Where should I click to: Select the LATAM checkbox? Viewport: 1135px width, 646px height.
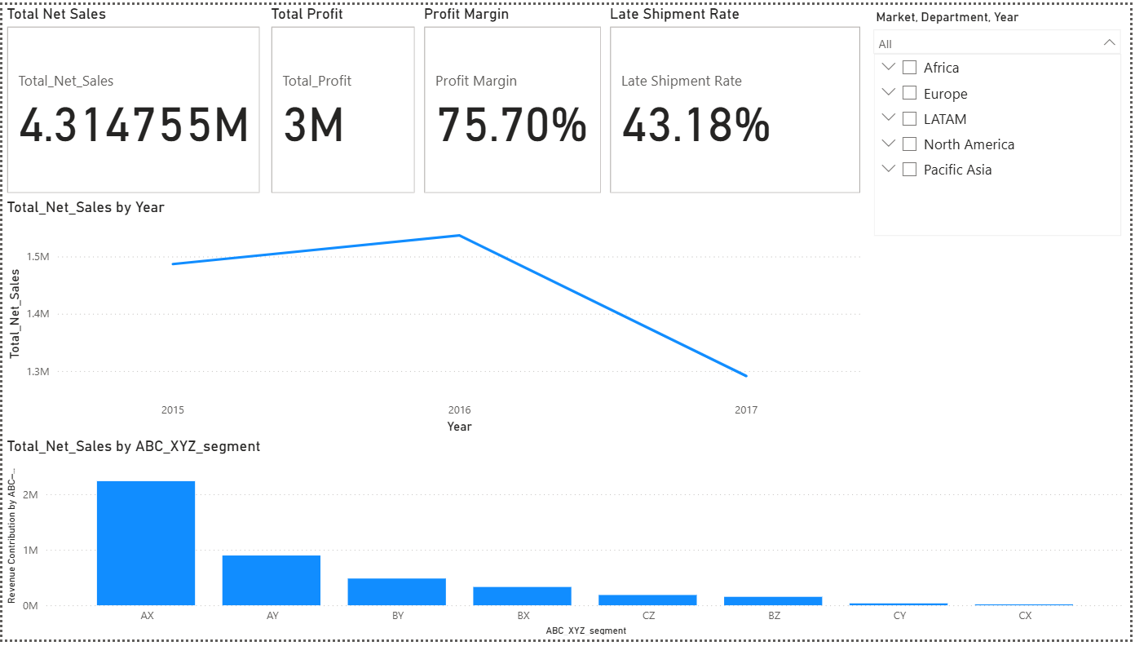(910, 118)
